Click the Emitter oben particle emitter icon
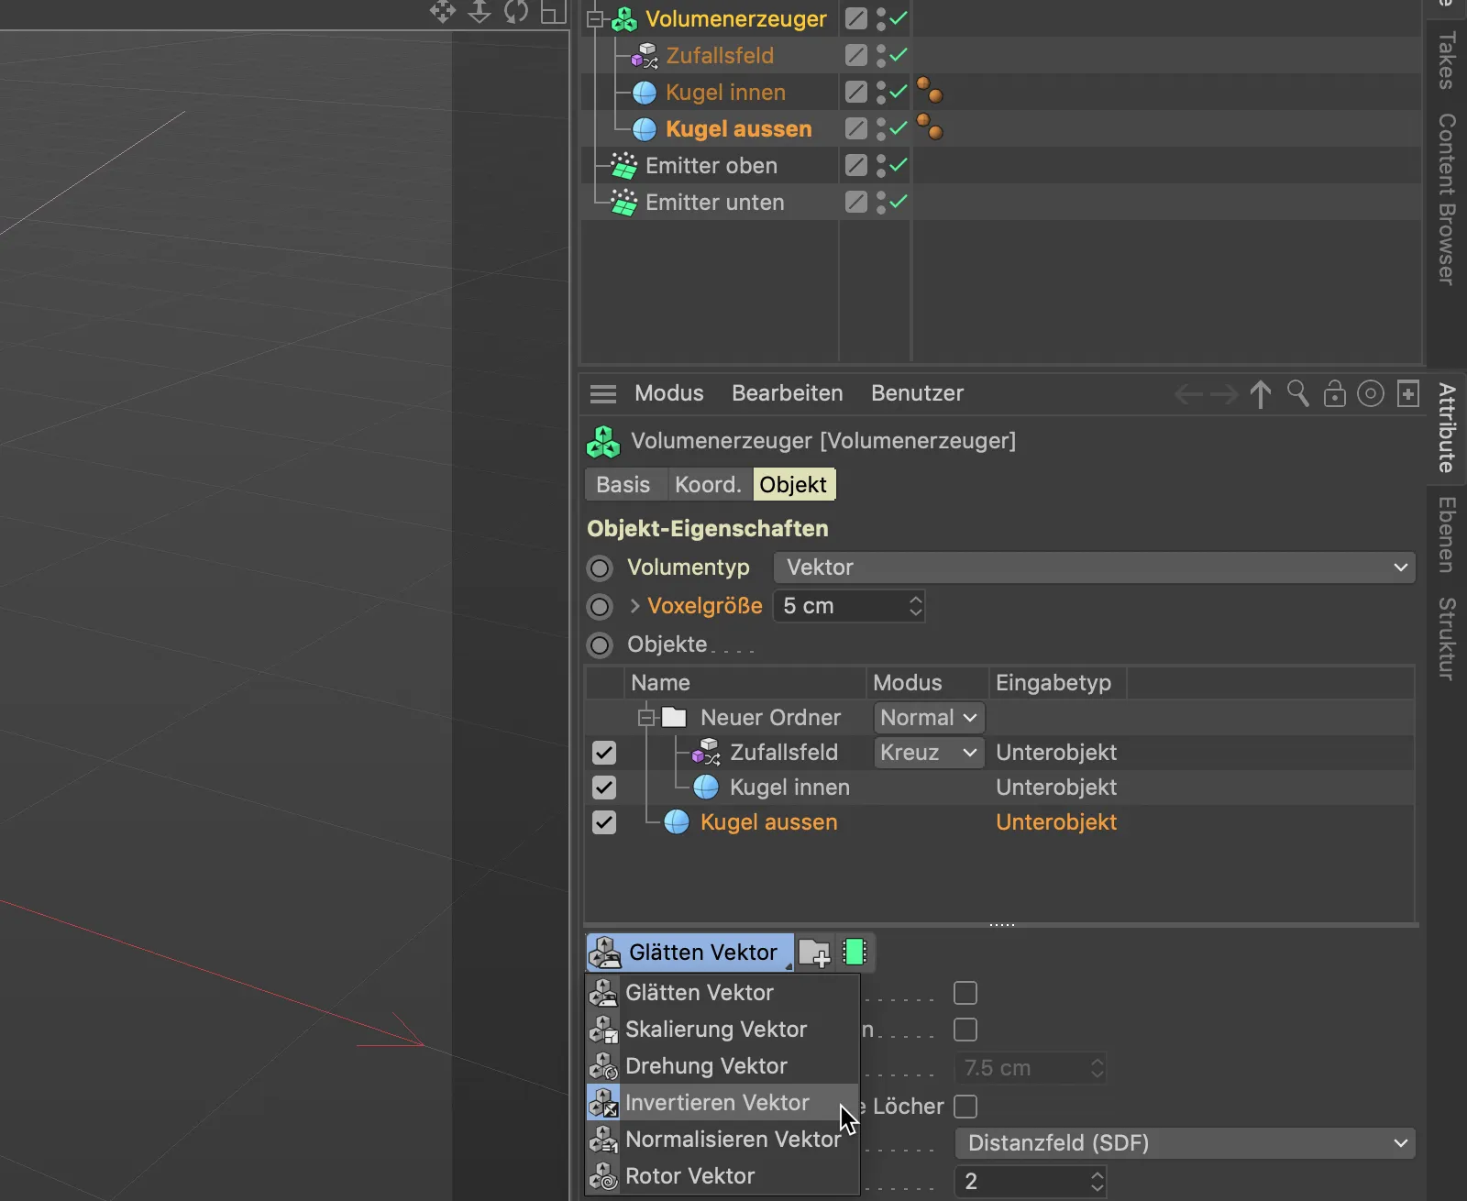 624,166
